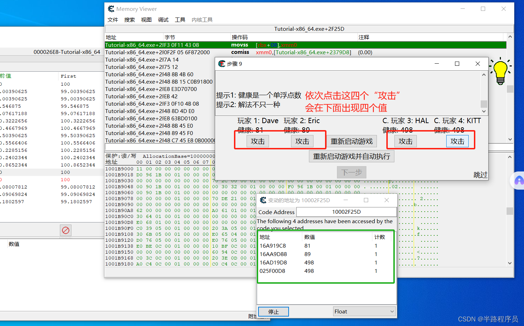The width and height of the screenshot is (524, 326).
Task: Click the 停止 button
Action: coord(274,312)
